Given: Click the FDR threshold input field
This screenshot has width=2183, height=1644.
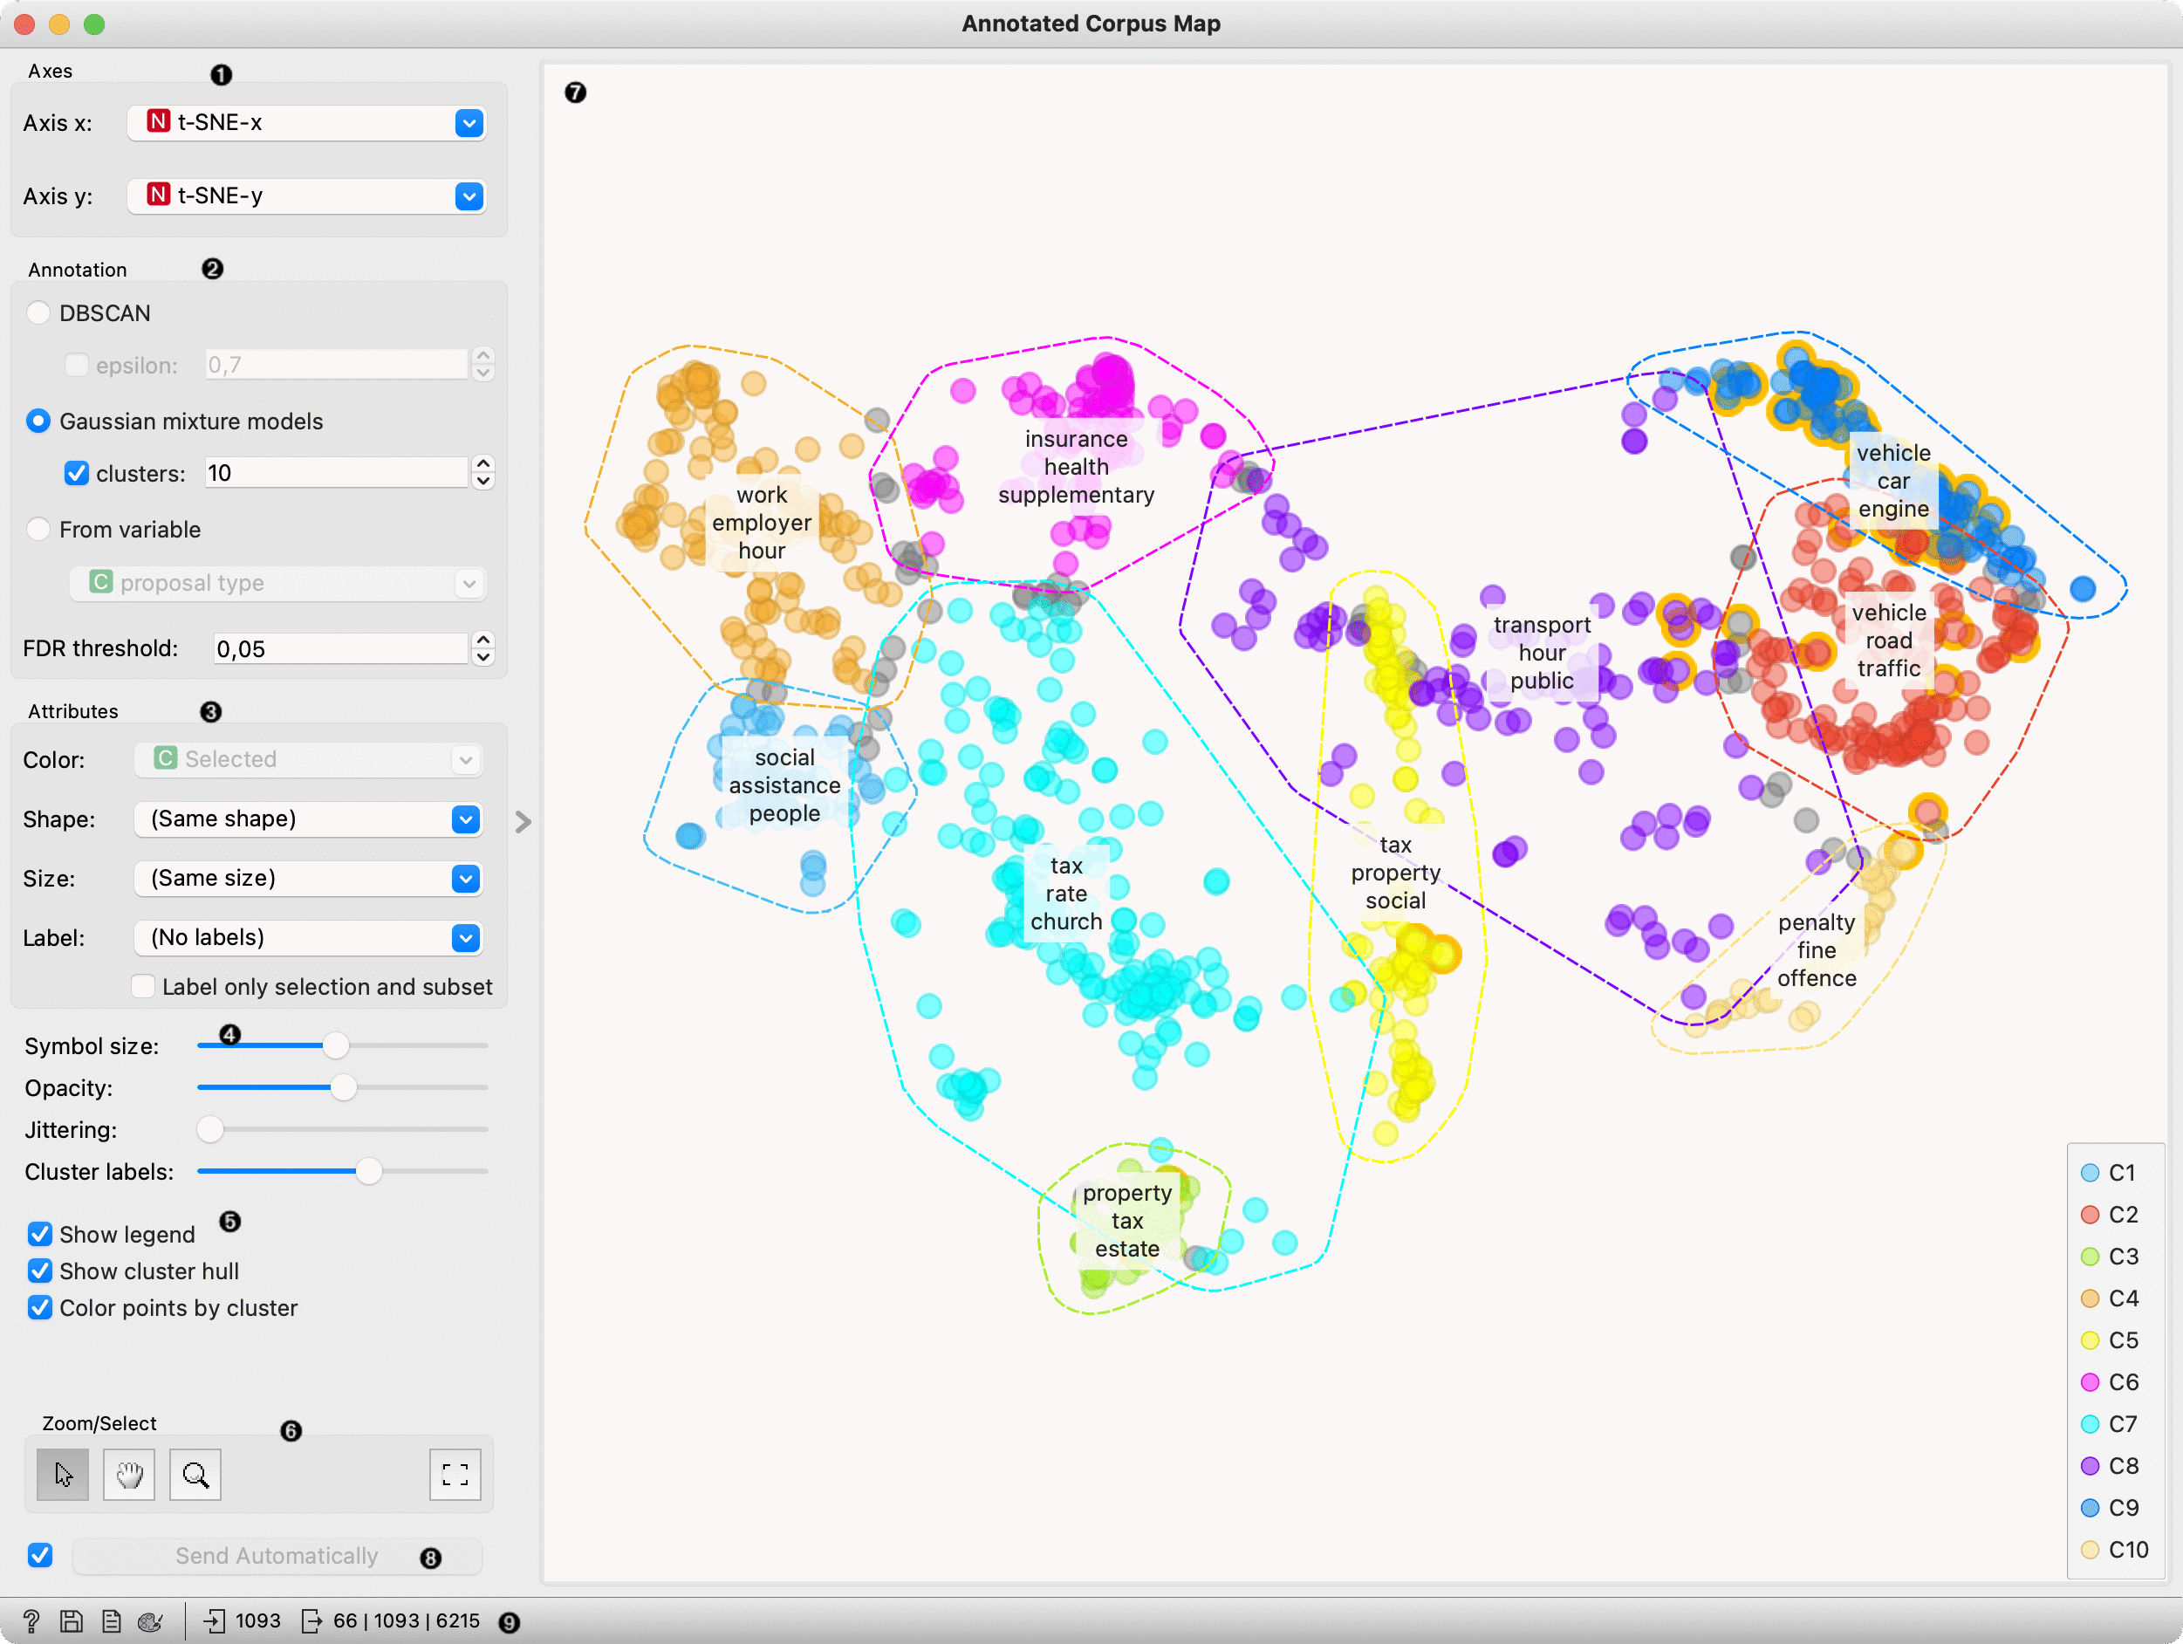Looking at the screenshot, I should pos(340,648).
